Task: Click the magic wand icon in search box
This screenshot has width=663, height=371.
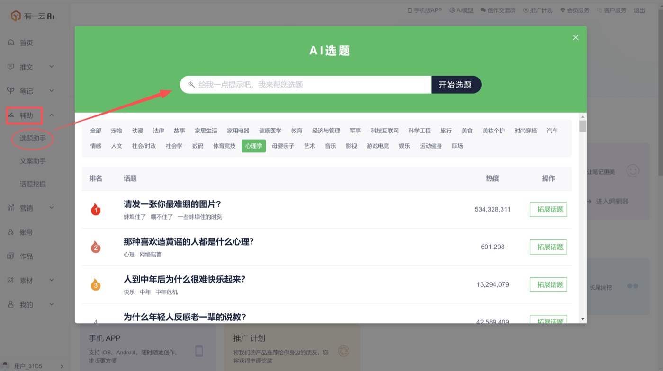Action: click(x=191, y=85)
